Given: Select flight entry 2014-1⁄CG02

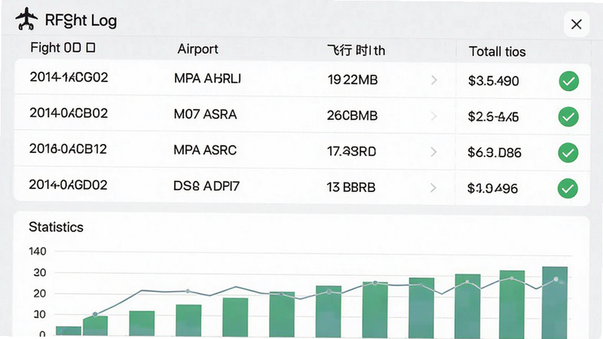Looking at the screenshot, I should (x=69, y=78).
